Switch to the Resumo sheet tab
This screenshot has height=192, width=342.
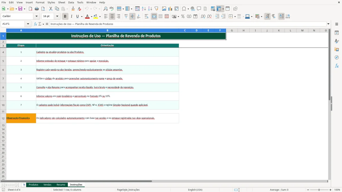click(61, 185)
